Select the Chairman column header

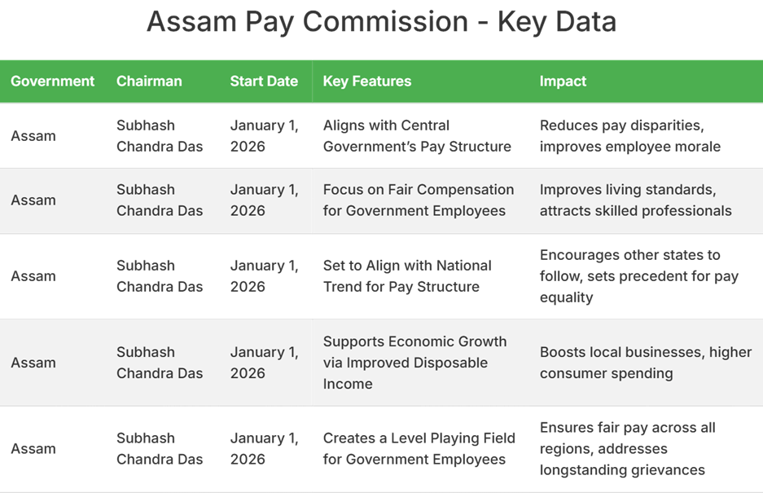coord(149,81)
